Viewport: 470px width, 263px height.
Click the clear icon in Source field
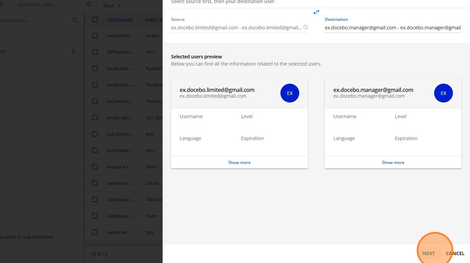click(x=305, y=27)
